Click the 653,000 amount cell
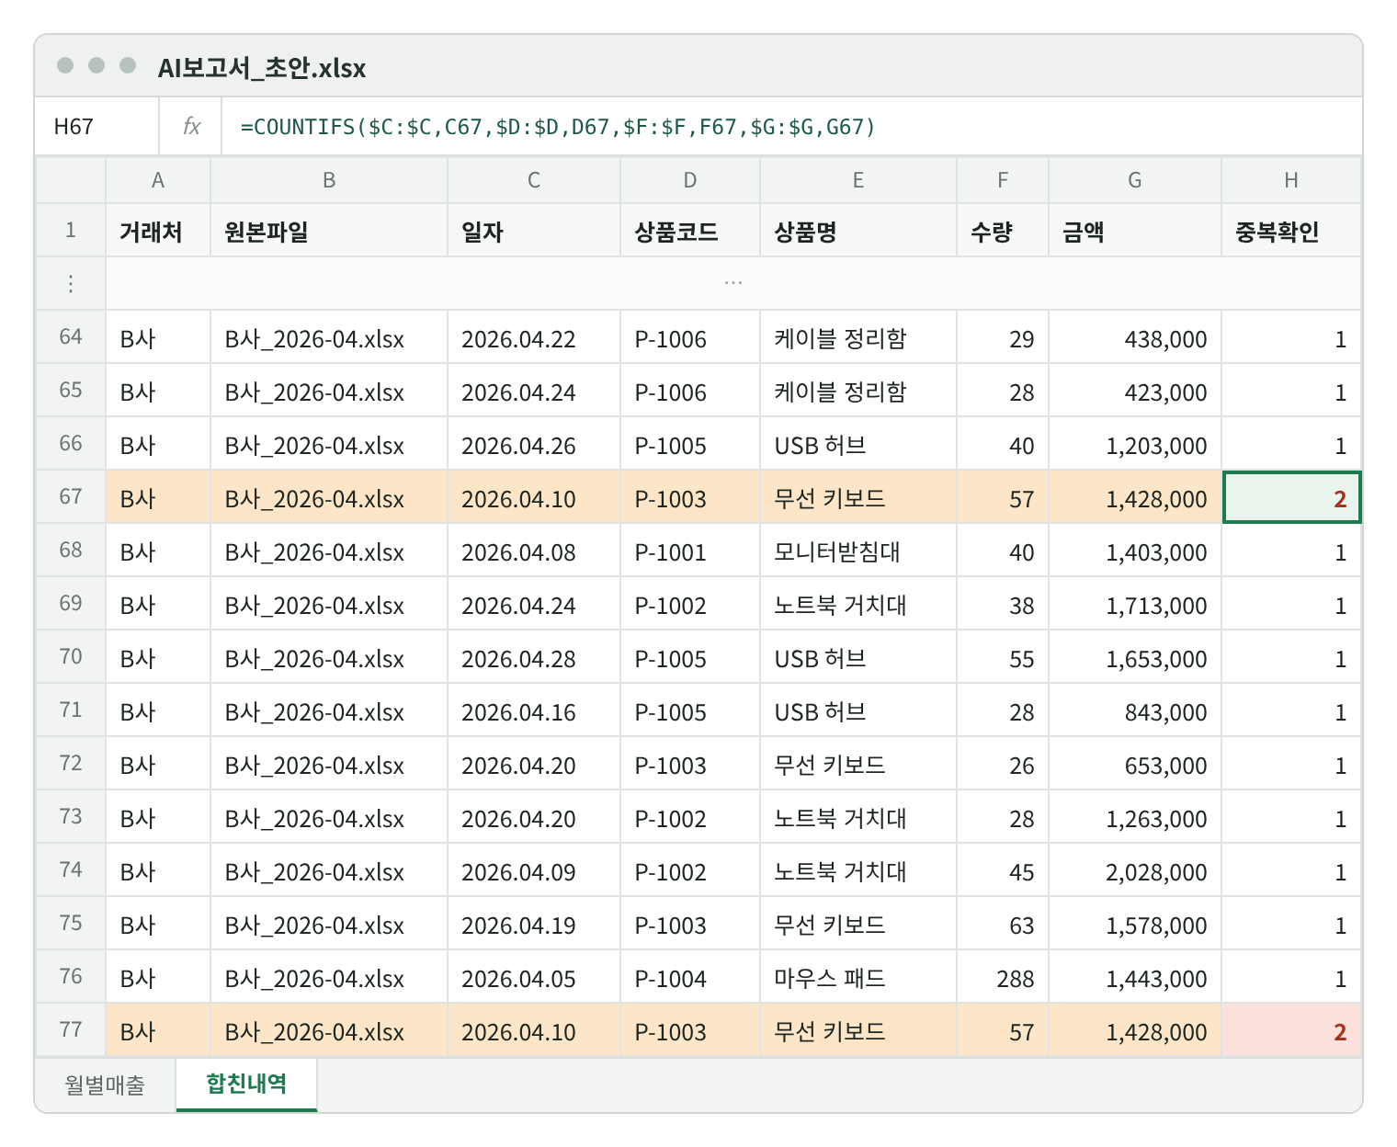 [x=1135, y=764]
